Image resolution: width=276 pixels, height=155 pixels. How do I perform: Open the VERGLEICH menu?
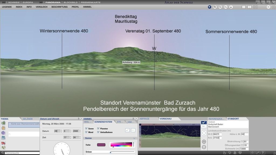[42, 7]
